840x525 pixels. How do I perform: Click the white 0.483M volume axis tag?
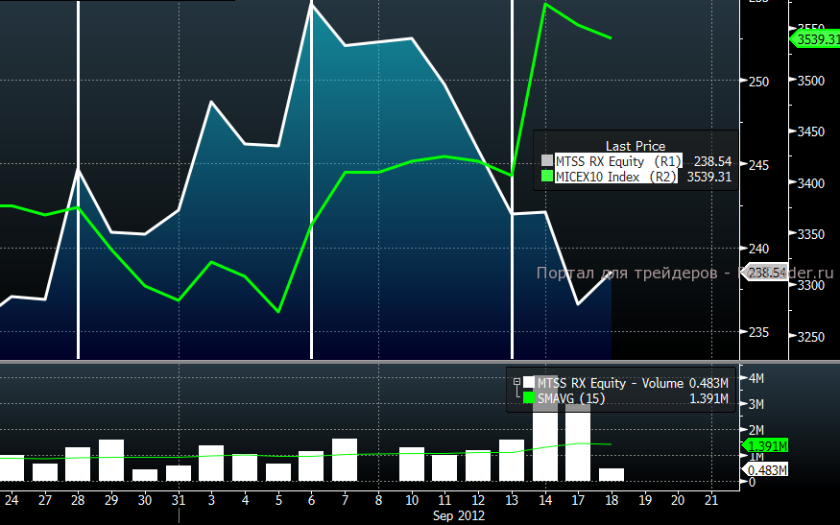(767, 469)
